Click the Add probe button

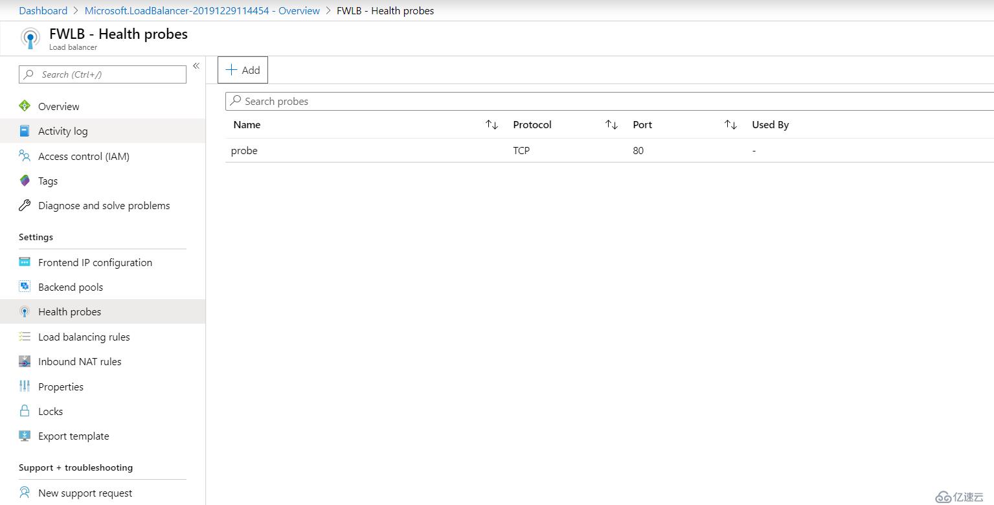tap(243, 70)
